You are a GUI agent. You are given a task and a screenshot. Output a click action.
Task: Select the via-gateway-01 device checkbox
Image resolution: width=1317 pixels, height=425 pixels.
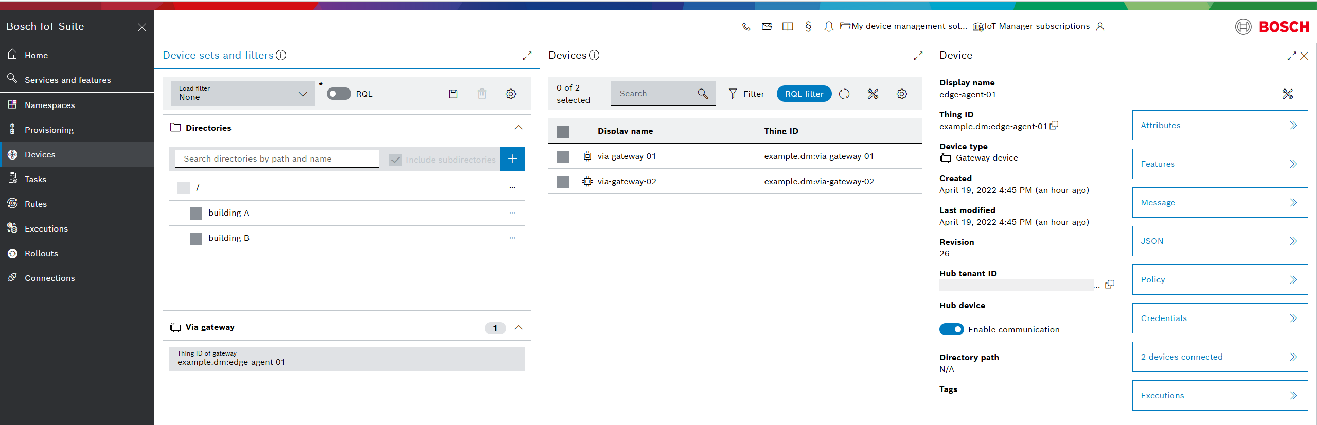(563, 157)
